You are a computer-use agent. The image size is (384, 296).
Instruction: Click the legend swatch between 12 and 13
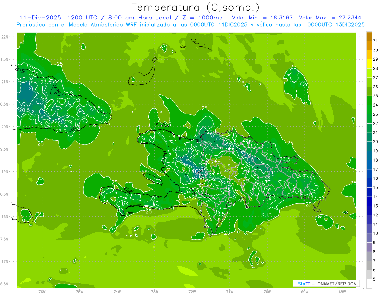(x=369, y=211)
